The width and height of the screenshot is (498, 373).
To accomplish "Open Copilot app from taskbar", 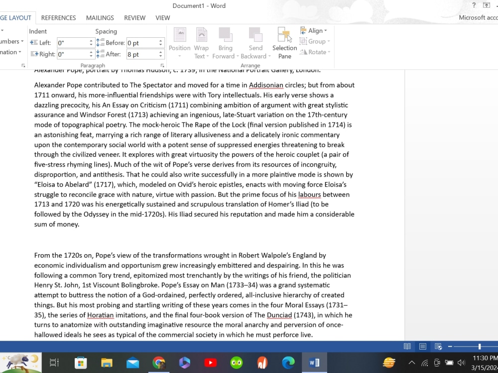I will click(185, 362).
